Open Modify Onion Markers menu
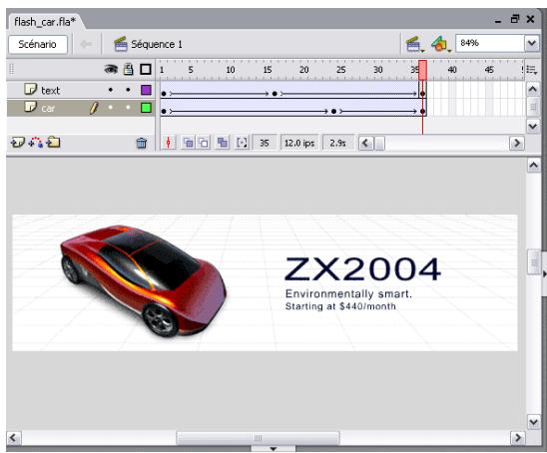The width and height of the screenshot is (547, 453). tap(242, 143)
